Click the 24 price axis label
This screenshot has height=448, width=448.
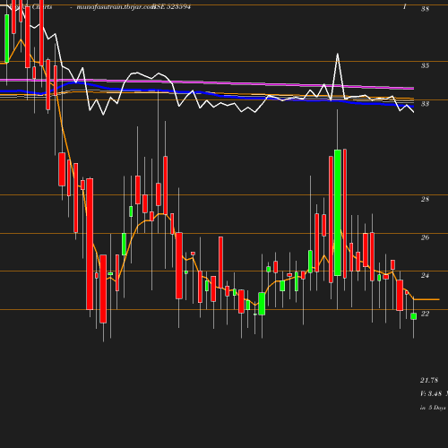click(425, 275)
